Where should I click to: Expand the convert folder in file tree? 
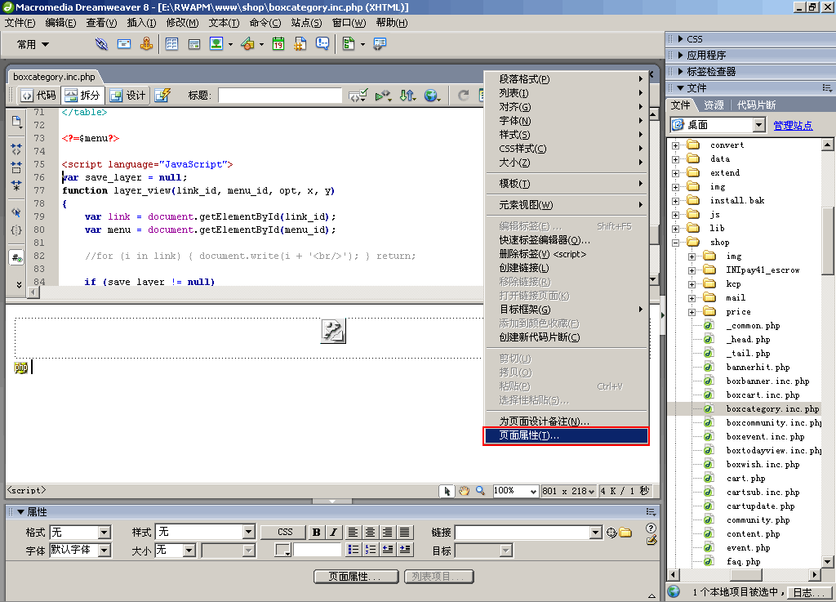coord(676,145)
